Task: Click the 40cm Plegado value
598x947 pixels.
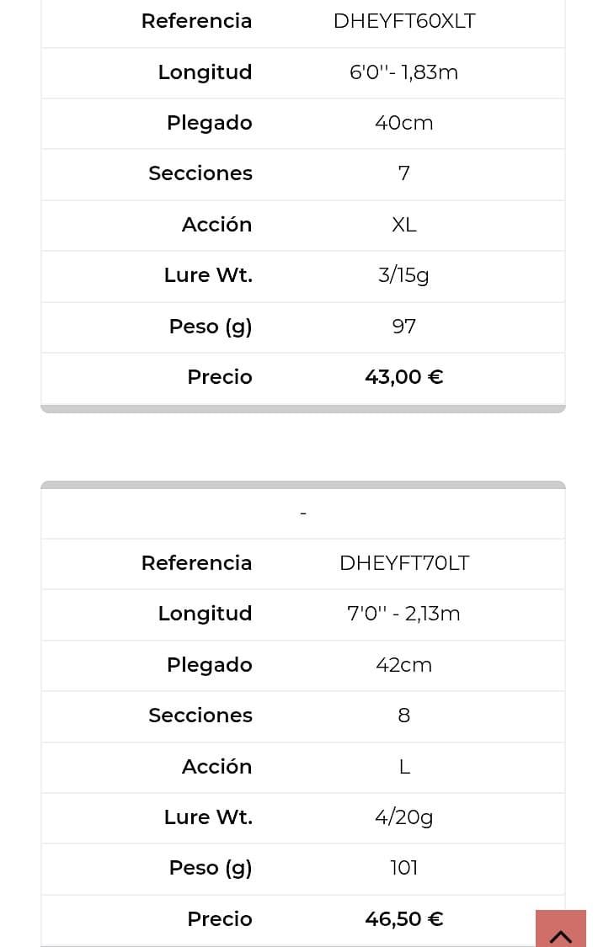Action: click(x=404, y=123)
